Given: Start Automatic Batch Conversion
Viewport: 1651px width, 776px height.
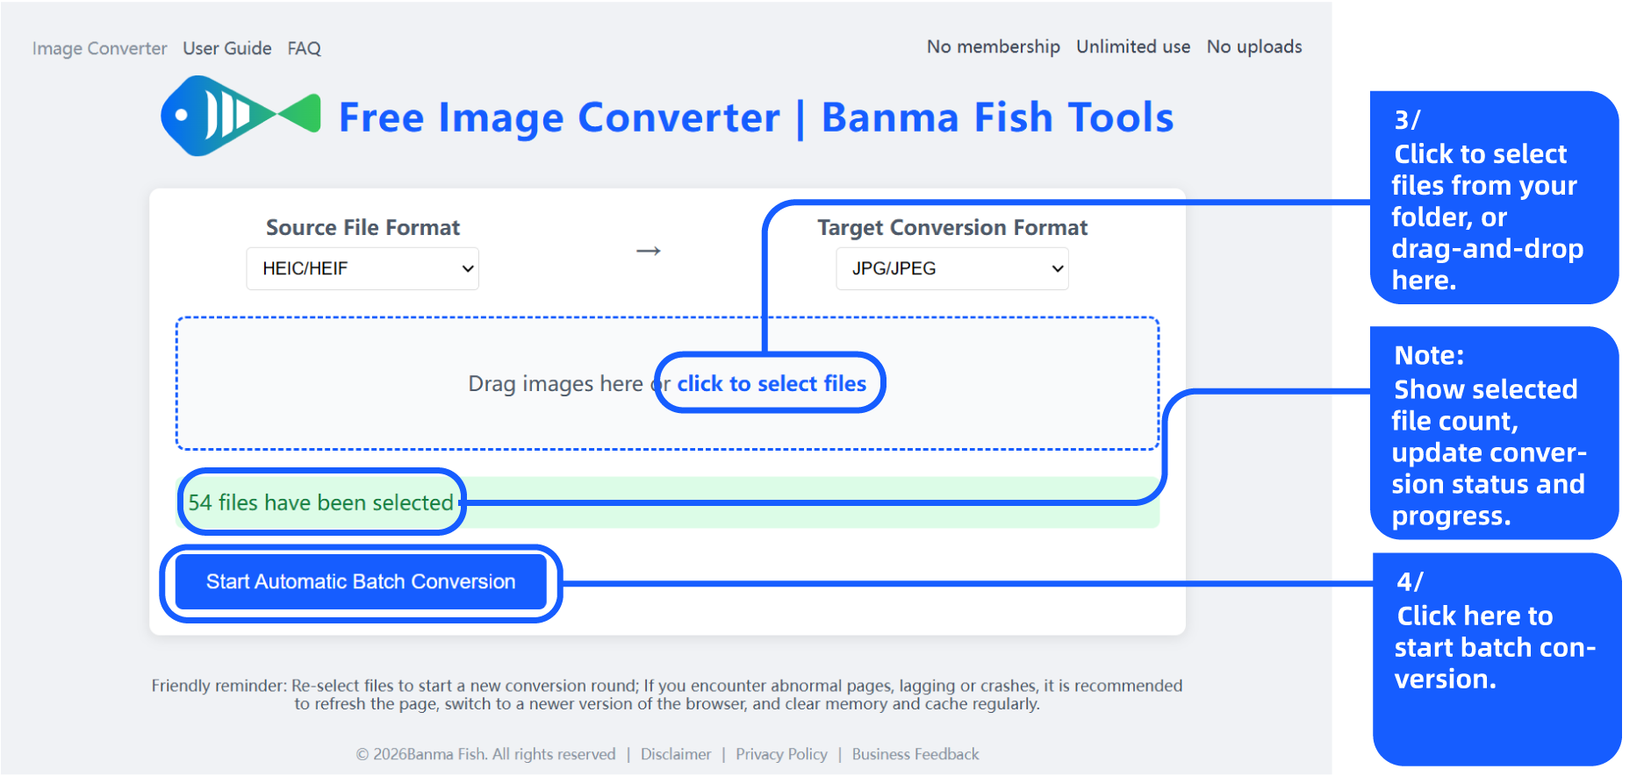Looking at the screenshot, I should tap(361, 582).
